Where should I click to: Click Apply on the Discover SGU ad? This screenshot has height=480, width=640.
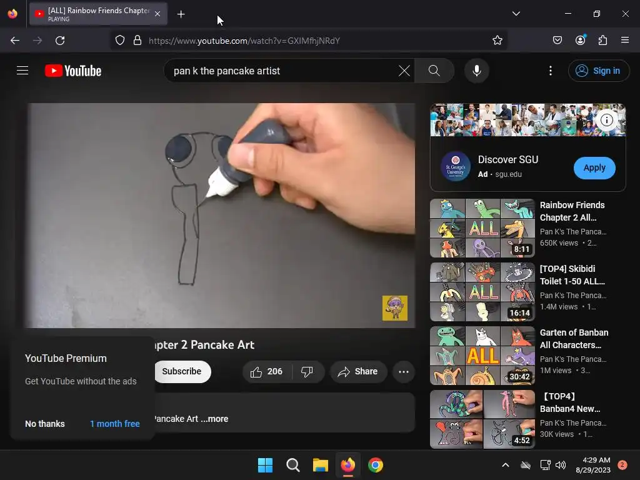(594, 167)
